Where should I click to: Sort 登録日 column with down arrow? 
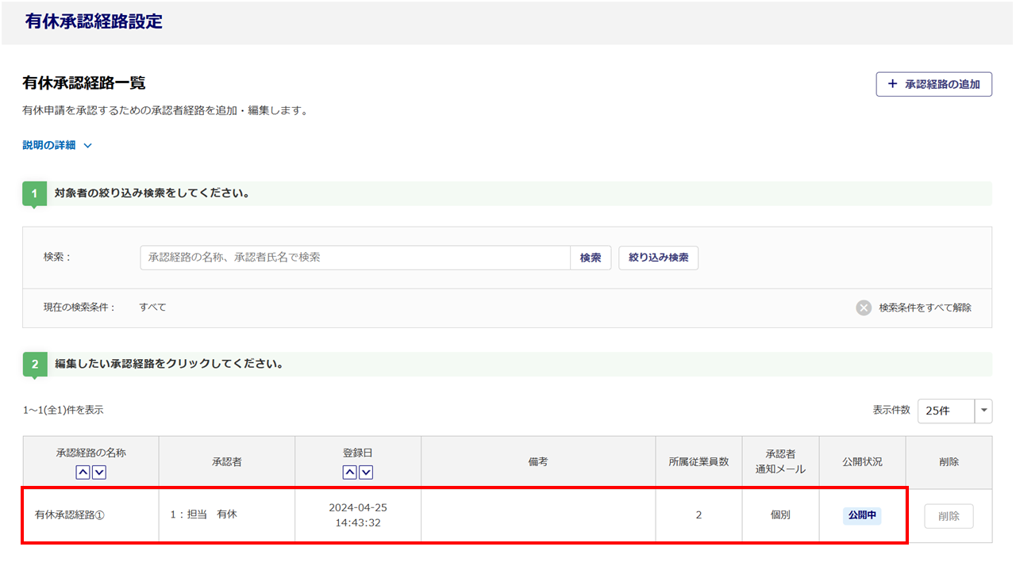(366, 472)
